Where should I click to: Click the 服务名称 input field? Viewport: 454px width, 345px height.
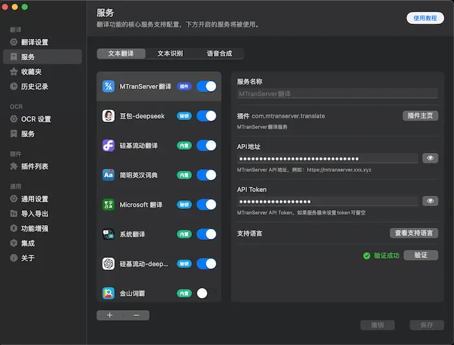337,94
